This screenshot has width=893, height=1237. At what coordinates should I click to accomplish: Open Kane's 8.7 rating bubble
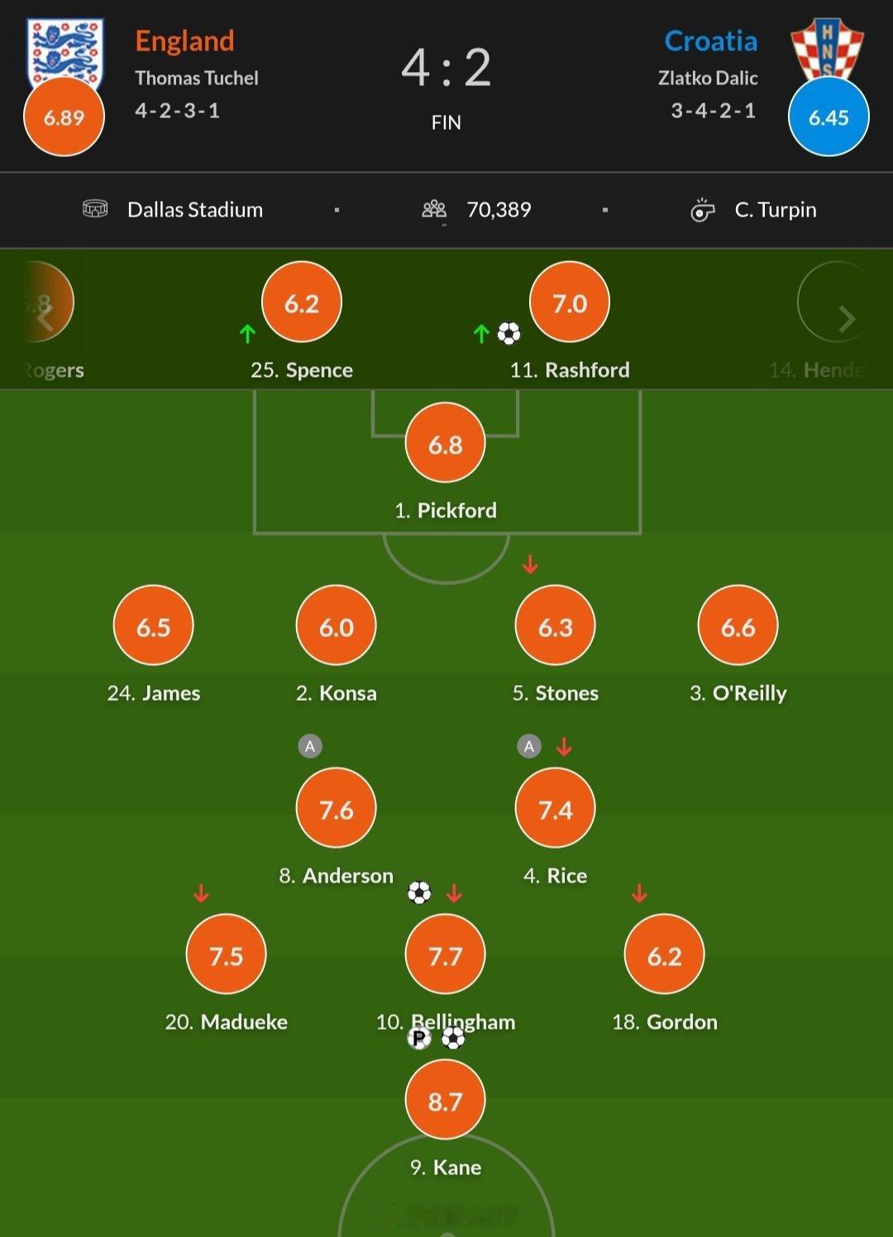(445, 1101)
